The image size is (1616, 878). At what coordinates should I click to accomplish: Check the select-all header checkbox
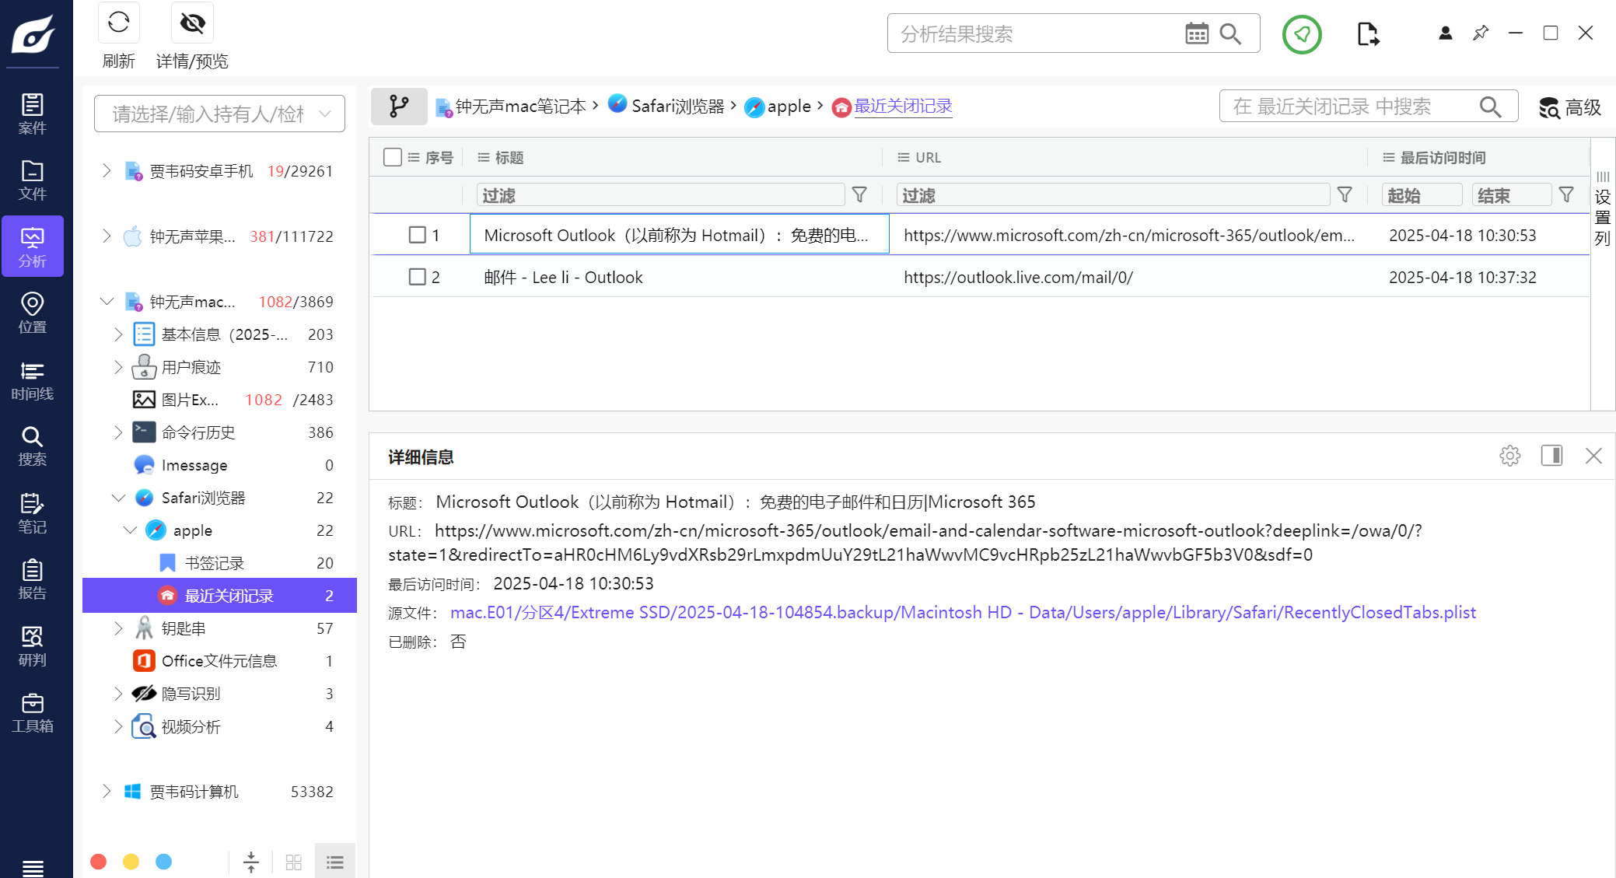pyautogui.click(x=393, y=158)
